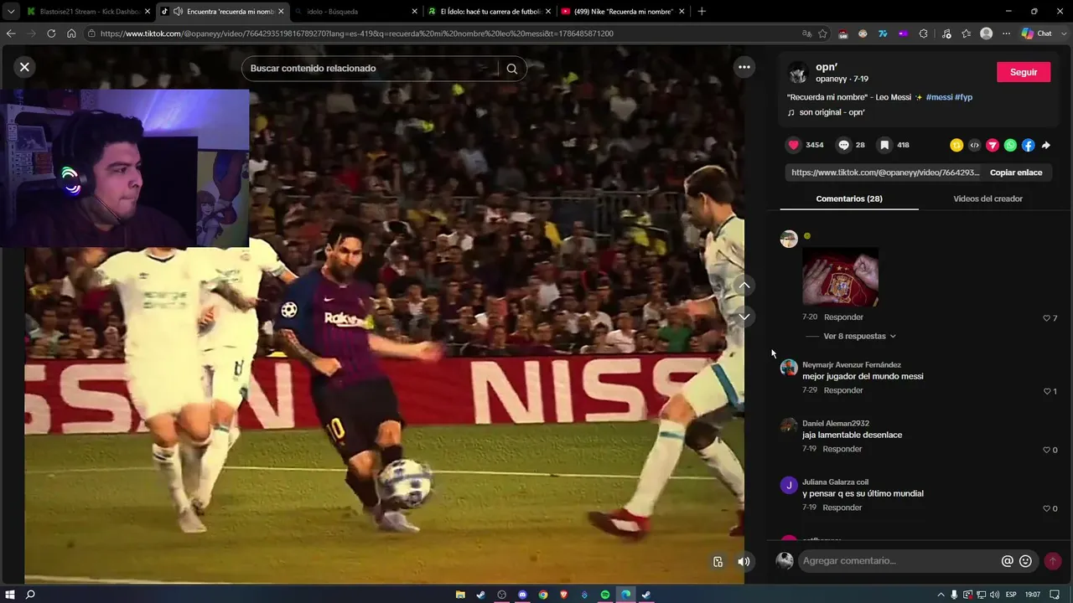Post comment with the red arrow button
1073x603 pixels.
click(x=1053, y=561)
